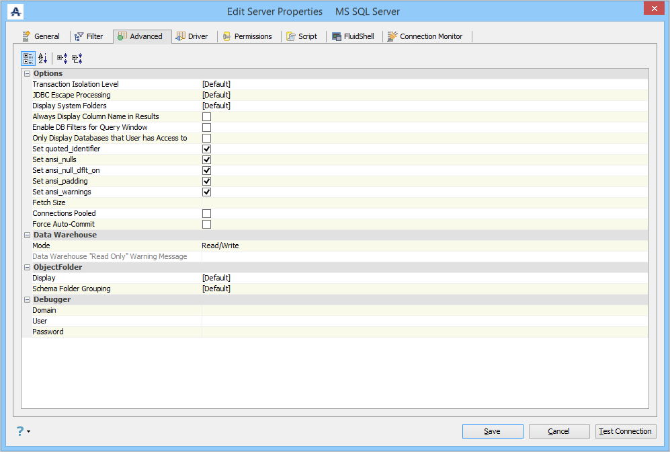Click the Expand all categories icon
This screenshot has height=452, width=670.
62,59
